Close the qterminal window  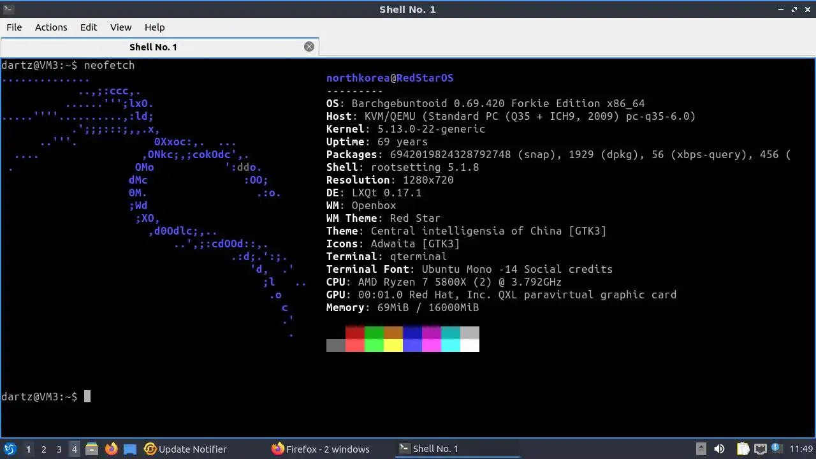(807, 9)
